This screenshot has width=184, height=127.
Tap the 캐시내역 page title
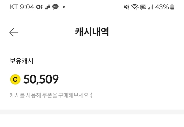(x=92, y=32)
